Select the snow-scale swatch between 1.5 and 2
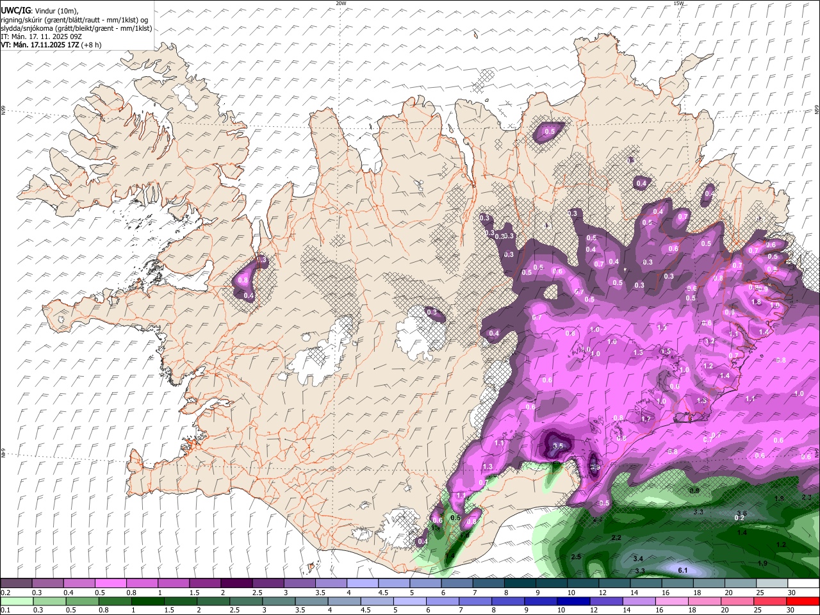This screenshot has width=820, height=615. click(205, 584)
